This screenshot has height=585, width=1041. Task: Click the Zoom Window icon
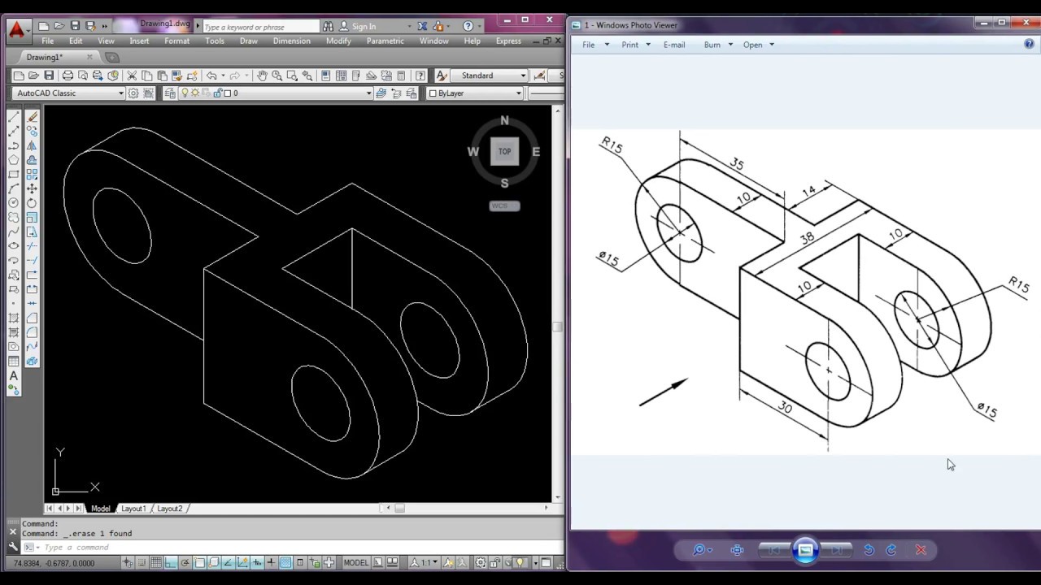(x=292, y=76)
